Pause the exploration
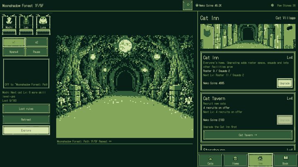298x167 pixels. [x=36, y=52]
